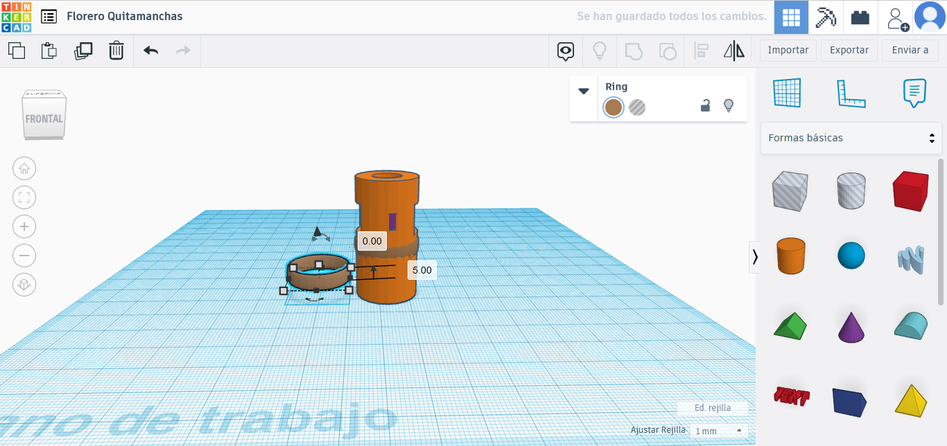This screenshot has height=446, width=947.
Task: Click the Florero Quitamanchas design title
Action: coord(125,16)
